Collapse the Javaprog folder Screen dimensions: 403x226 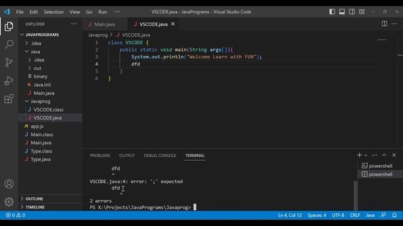pos(50,101)
